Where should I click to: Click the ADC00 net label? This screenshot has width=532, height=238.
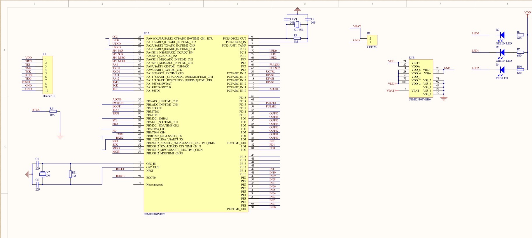pyautogui.click(x=117, y=100)
